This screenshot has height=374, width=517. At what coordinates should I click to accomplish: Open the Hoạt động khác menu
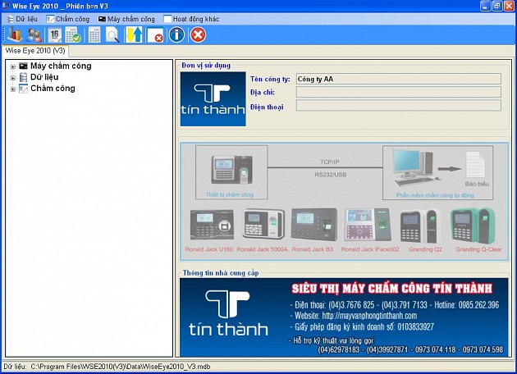pyautogui.click(x=191, y=19)
